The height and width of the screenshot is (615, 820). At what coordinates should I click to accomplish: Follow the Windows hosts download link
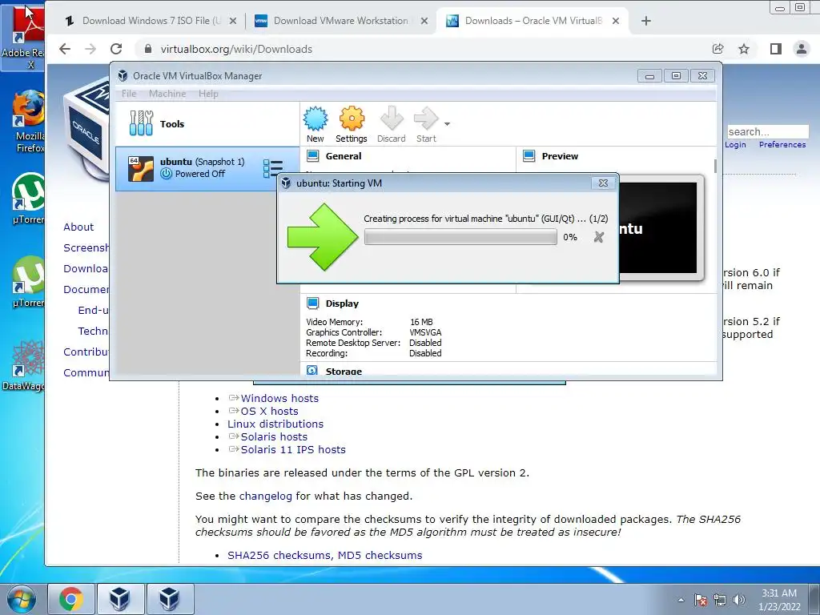click(x=279, y=399)
